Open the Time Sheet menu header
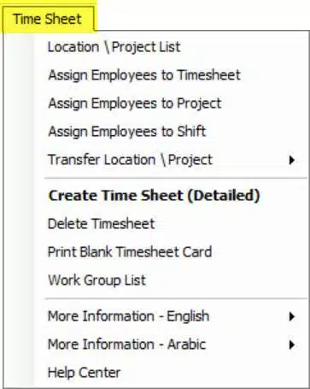Image resolution: width=310 pixels, height=389 pixels. pyautogui.click(x=48, y=19)
